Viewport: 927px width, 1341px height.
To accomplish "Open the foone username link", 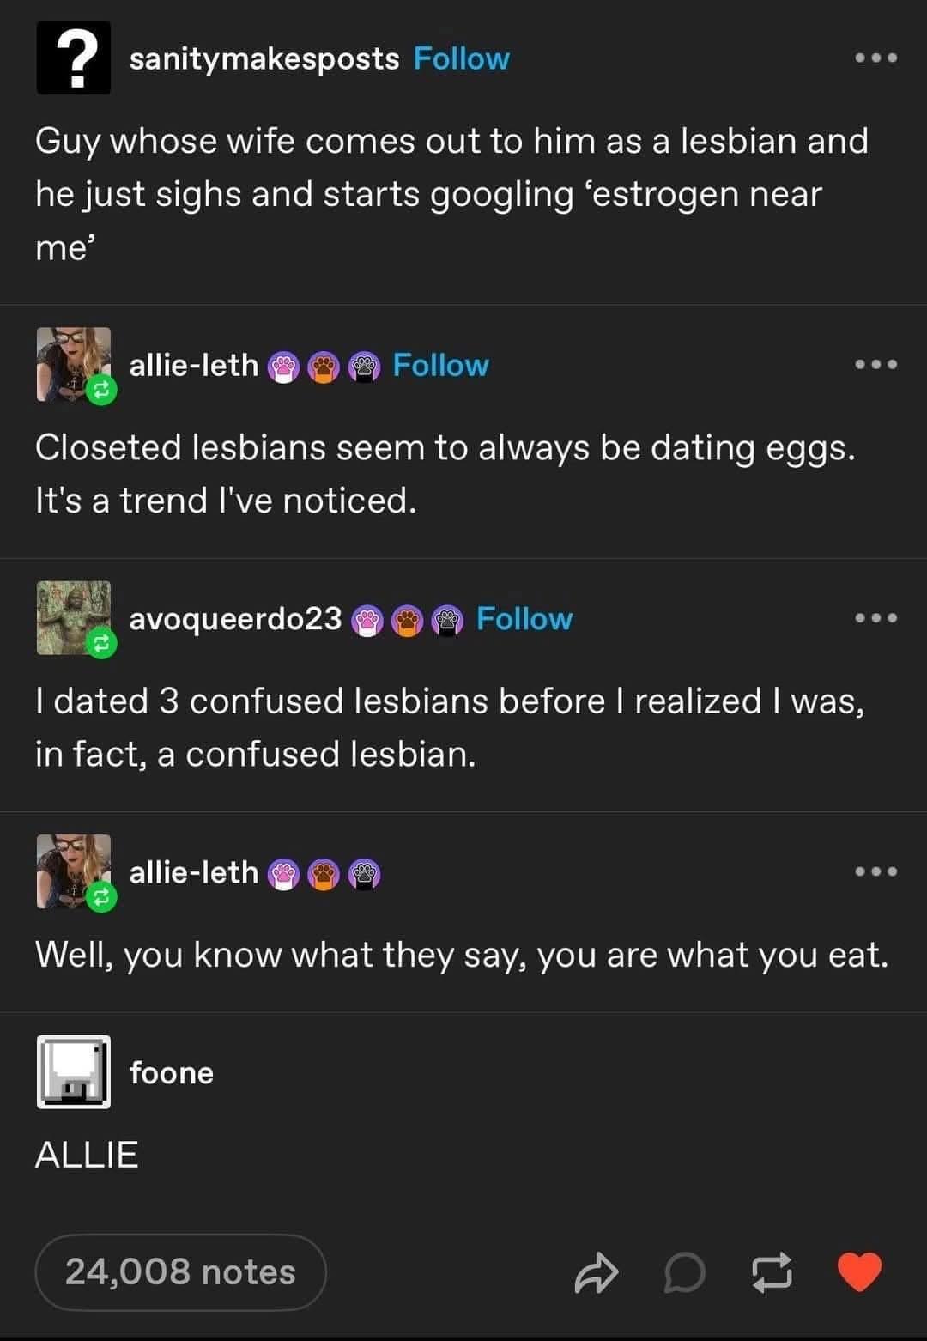I will [x=172, y=1072].
